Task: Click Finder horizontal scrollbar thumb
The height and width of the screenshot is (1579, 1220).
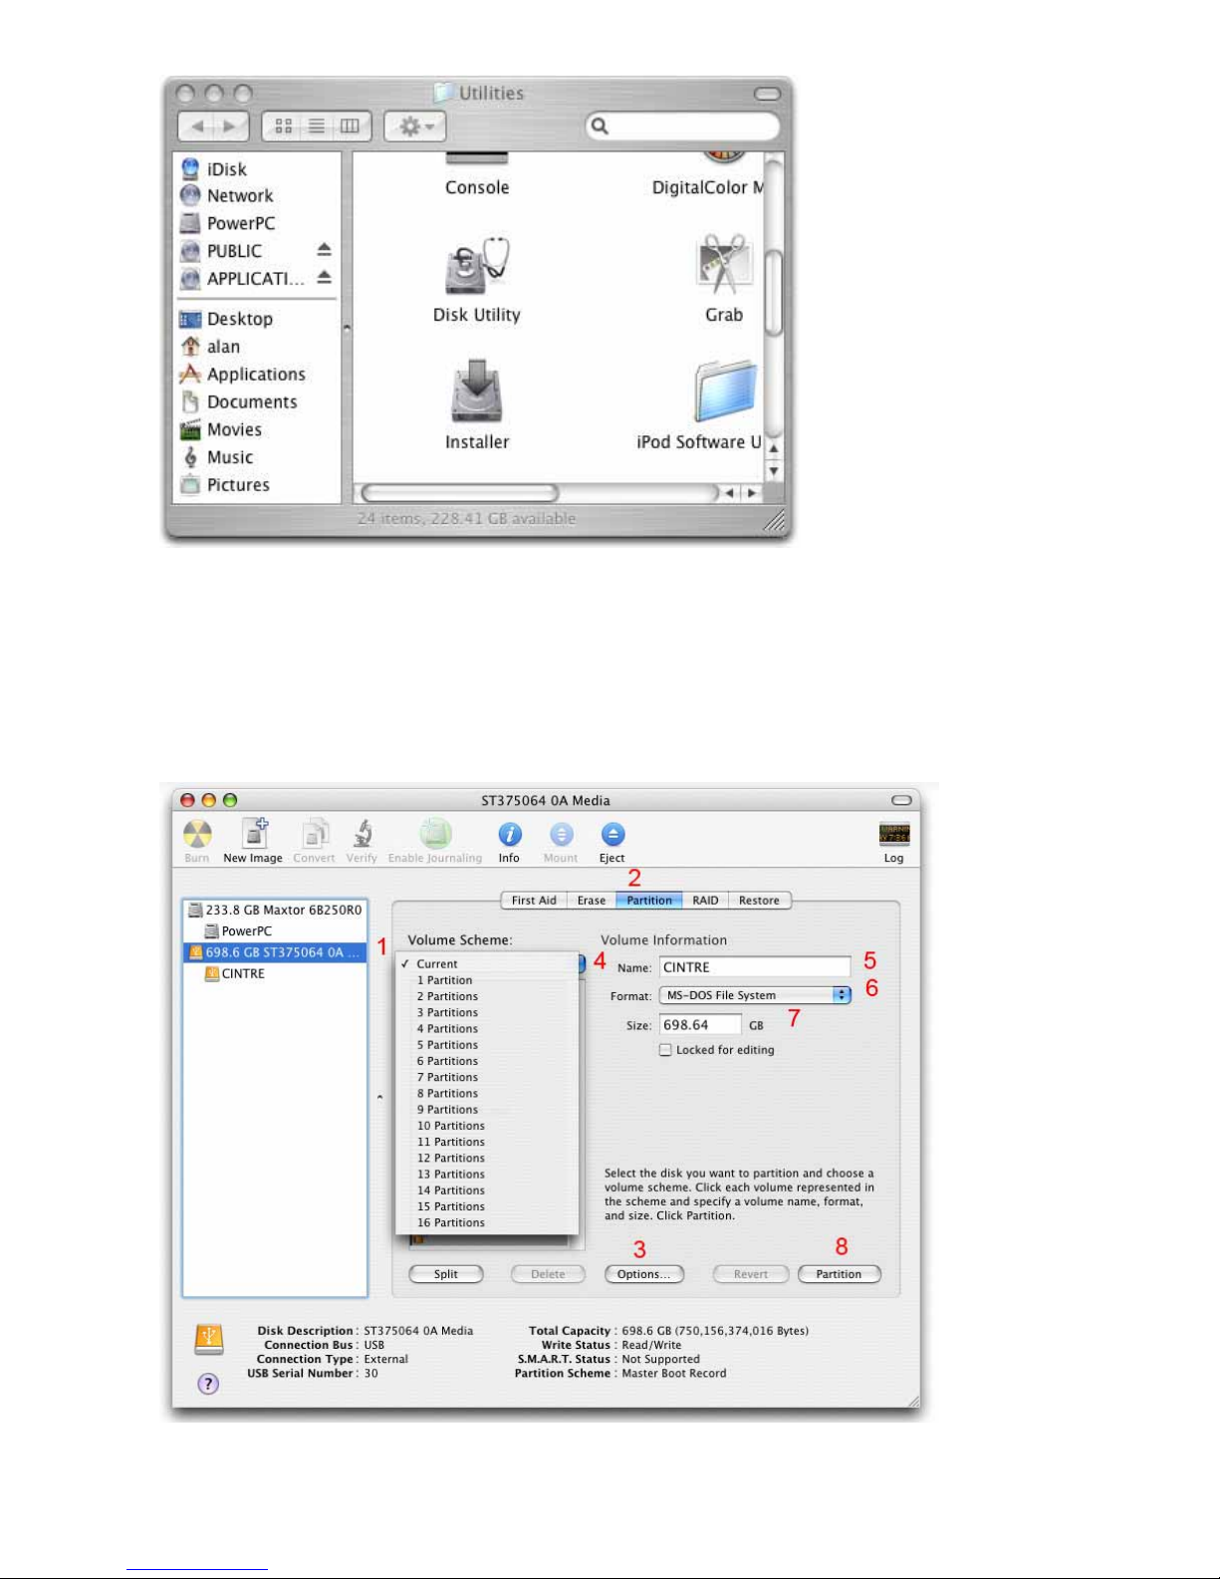Action: tap(460, 493)
